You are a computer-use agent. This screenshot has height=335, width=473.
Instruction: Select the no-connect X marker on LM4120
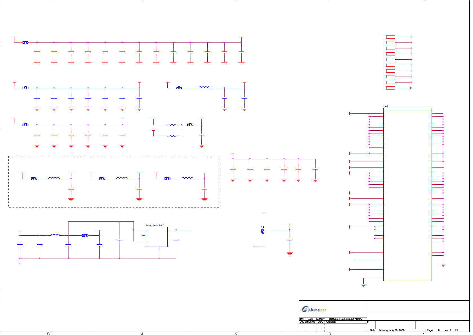point(142,235)
